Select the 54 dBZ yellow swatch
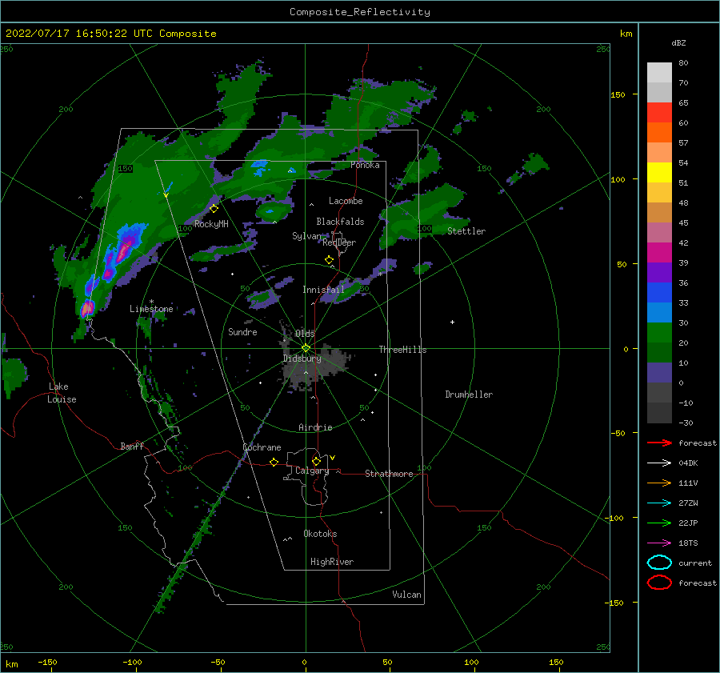720x673 pixels. (659, 173)
